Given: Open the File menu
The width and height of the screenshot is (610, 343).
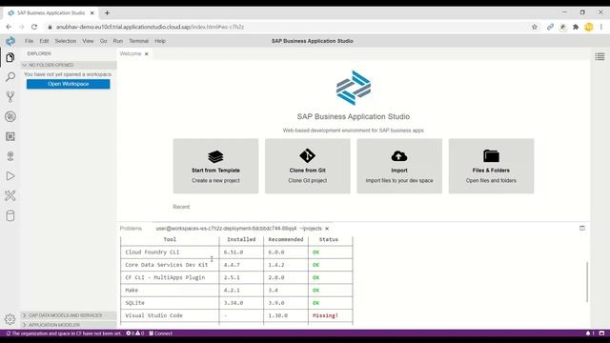Looking at the screenshot, I should 29,41.
